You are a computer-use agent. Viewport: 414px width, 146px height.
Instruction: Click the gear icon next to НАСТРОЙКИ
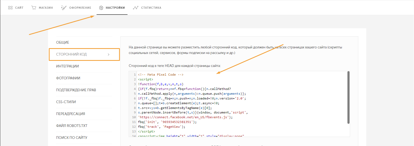(x=101, y=8)
